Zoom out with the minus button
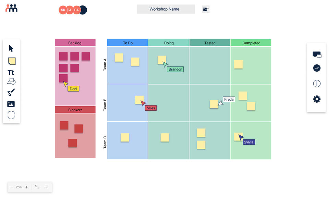Viewport: 329px width, 197px height. pos(12,187)
